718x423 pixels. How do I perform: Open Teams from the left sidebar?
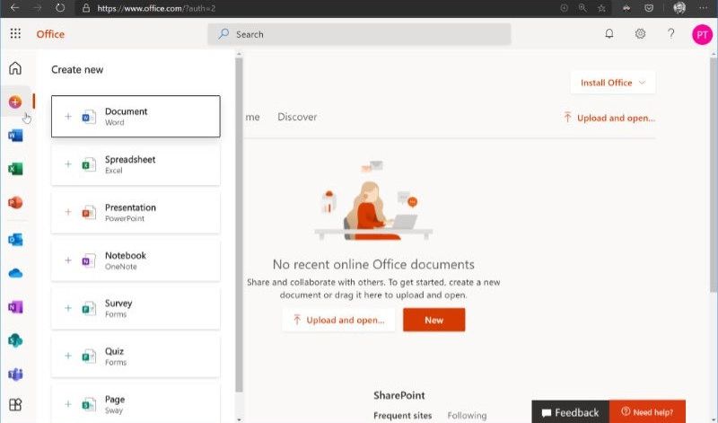(x=15, y=374)
